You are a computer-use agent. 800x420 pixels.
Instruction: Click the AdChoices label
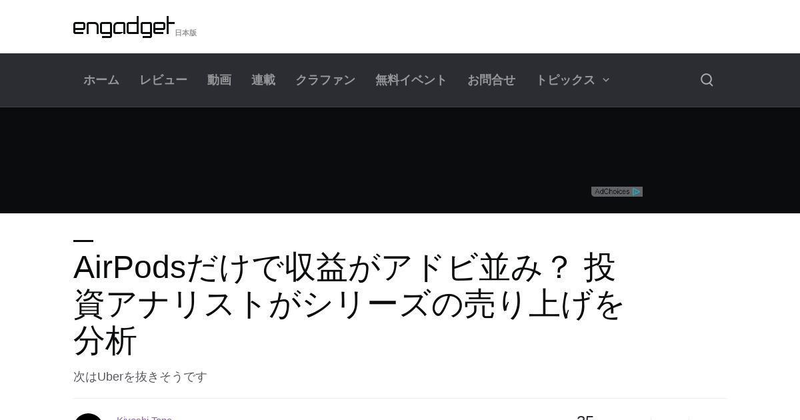(612, 191)
